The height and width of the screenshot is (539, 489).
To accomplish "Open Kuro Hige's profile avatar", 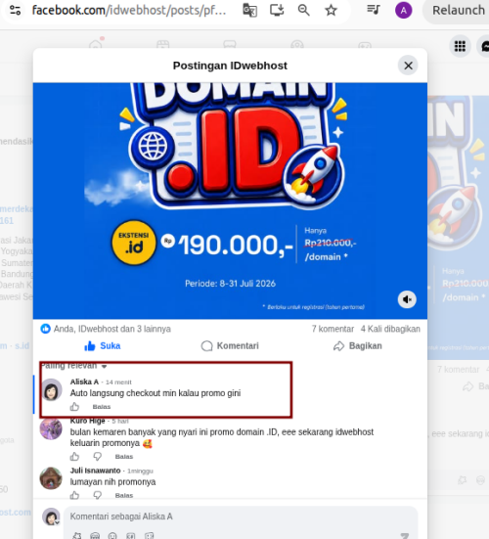I will (x=51, y=428).
